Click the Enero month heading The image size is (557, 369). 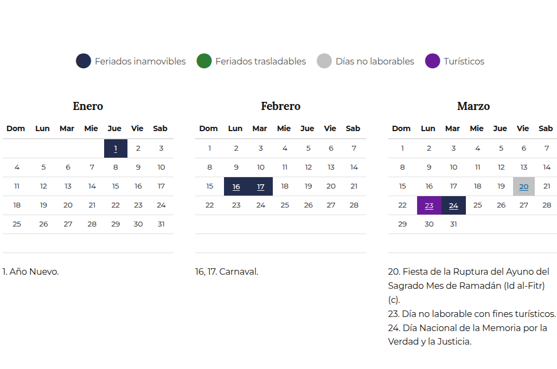pos(88,106)
